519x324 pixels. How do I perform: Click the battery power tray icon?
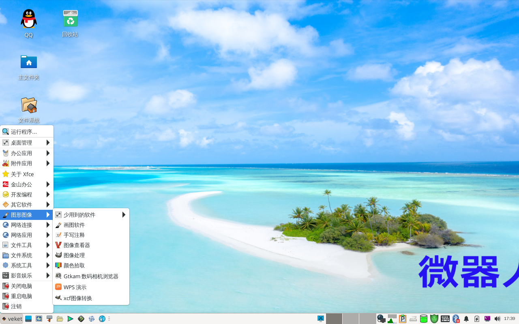(477, 319)
